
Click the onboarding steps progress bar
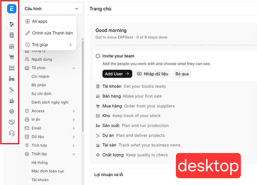[x=176, y=45]
